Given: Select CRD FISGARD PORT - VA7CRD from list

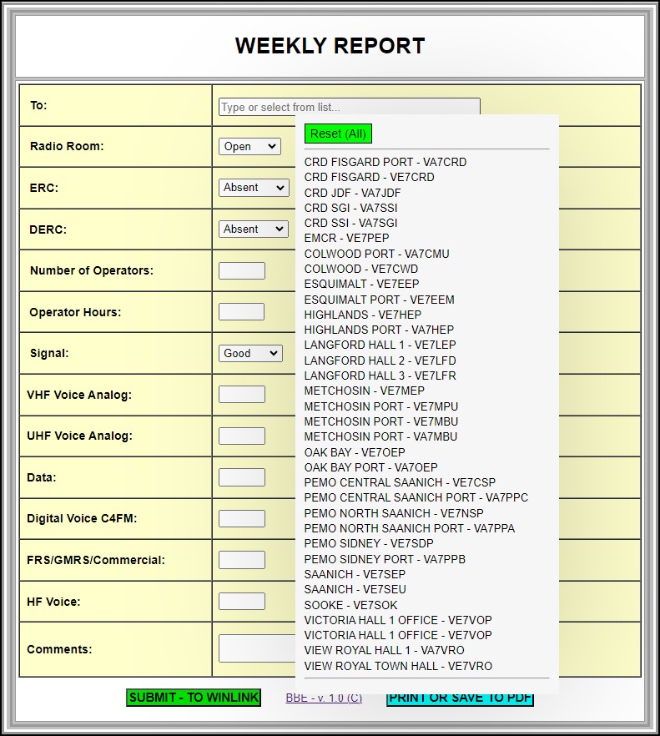Looking at the screenshot, I should pyautogui.click(x=385, y=162).
